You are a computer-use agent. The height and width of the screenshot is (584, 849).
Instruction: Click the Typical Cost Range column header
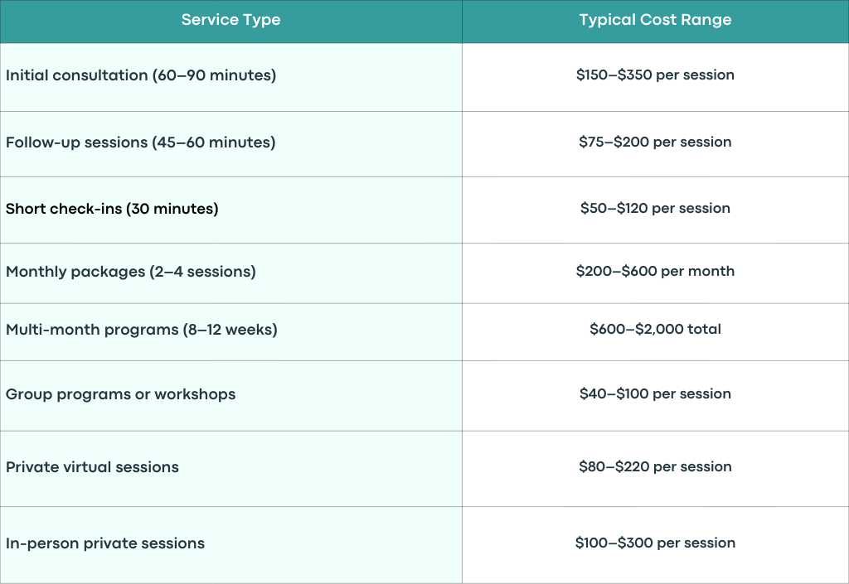[655, 20]
